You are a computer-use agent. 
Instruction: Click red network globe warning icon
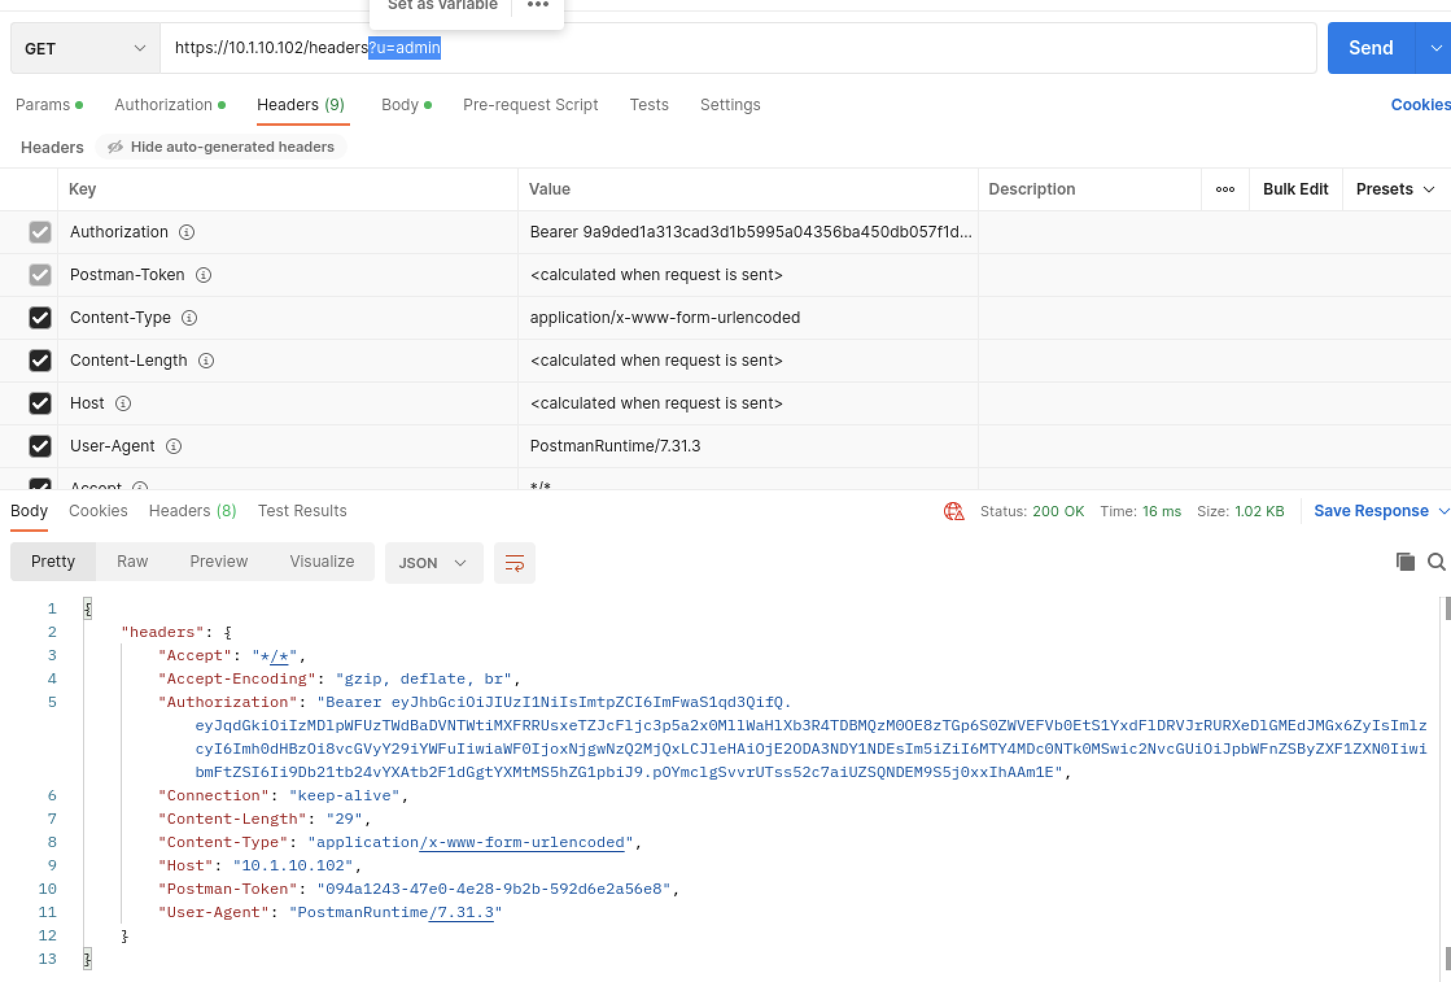954,511
